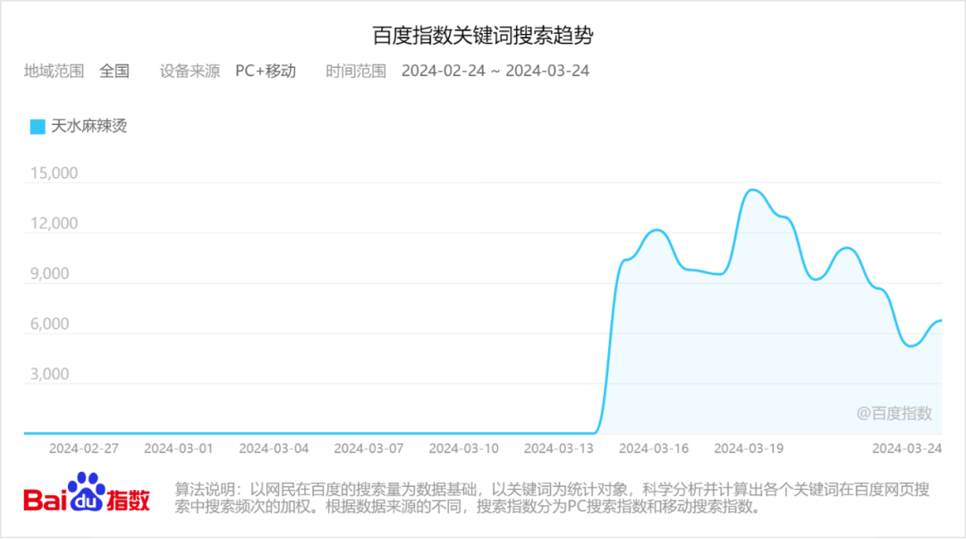This screenshot has width=966, height=539.
Task: Click the @百度指数 watermark
Action: click(894, 413)
